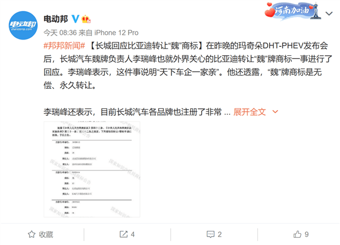This screenshot has height=245, width=340.
Task: Click the like count 9
Action: (307, 234)
